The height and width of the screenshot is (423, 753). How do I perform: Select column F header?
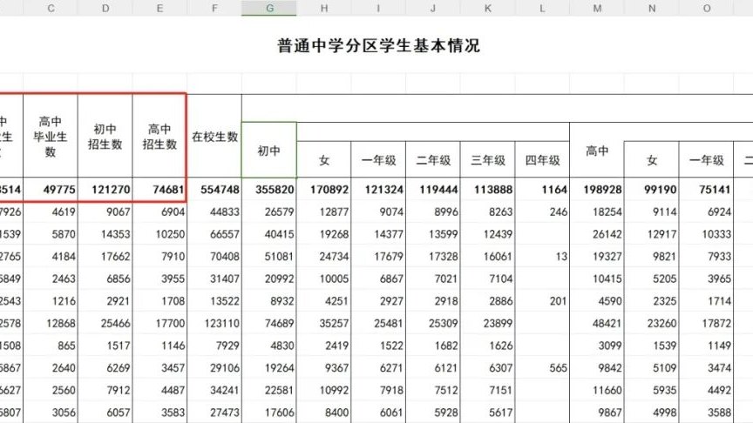click(x=214, y=8)
